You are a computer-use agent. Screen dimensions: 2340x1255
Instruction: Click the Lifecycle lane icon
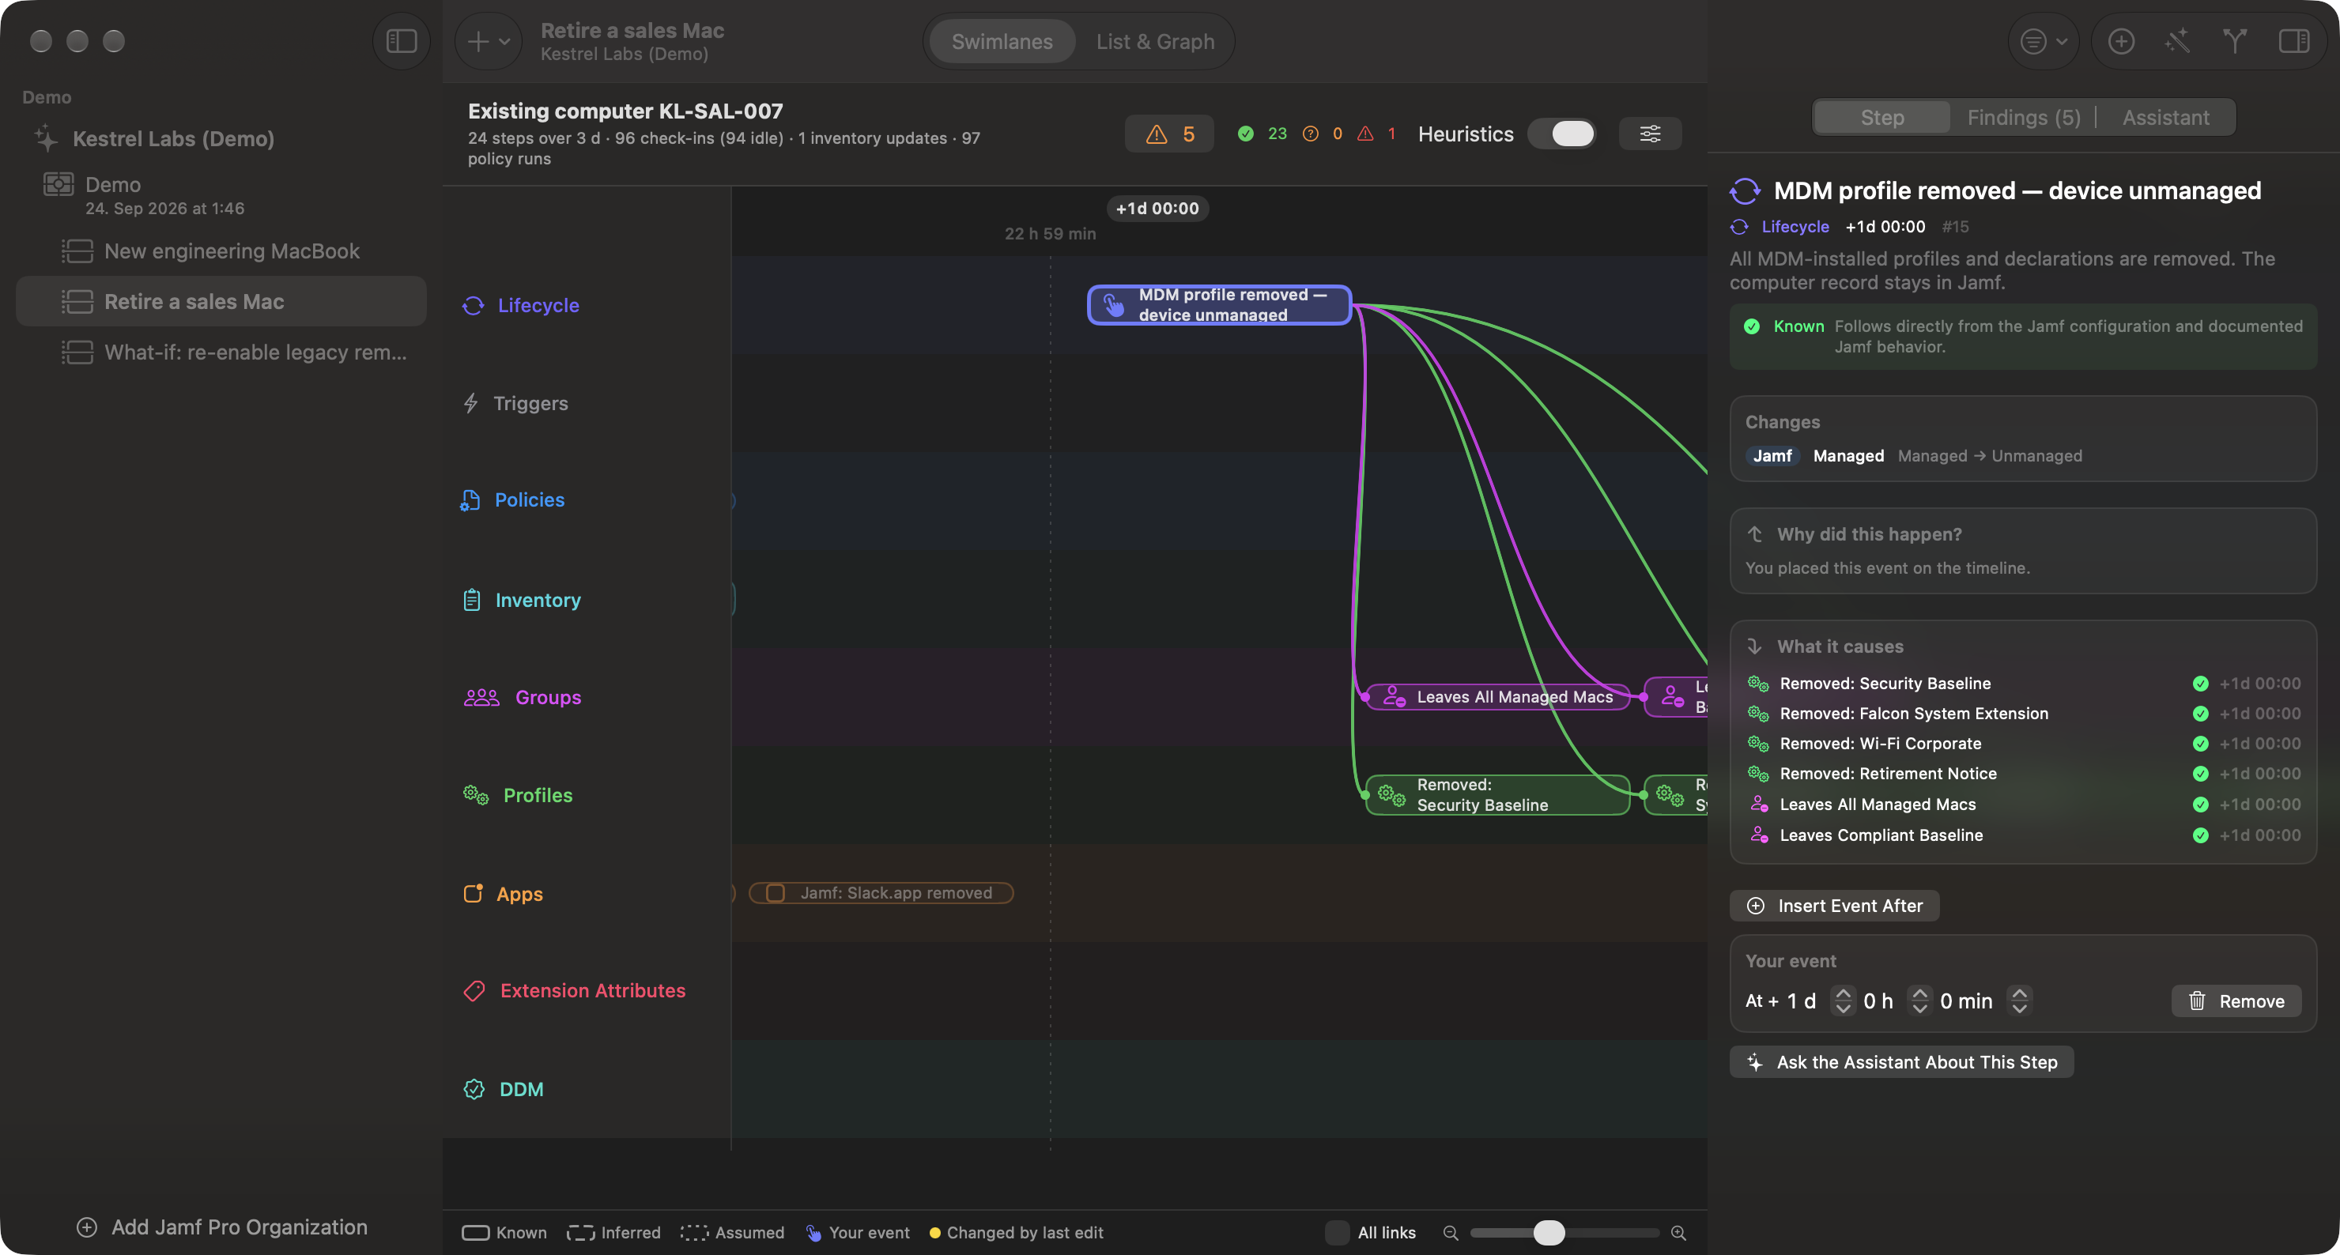(x=474, y=305)
